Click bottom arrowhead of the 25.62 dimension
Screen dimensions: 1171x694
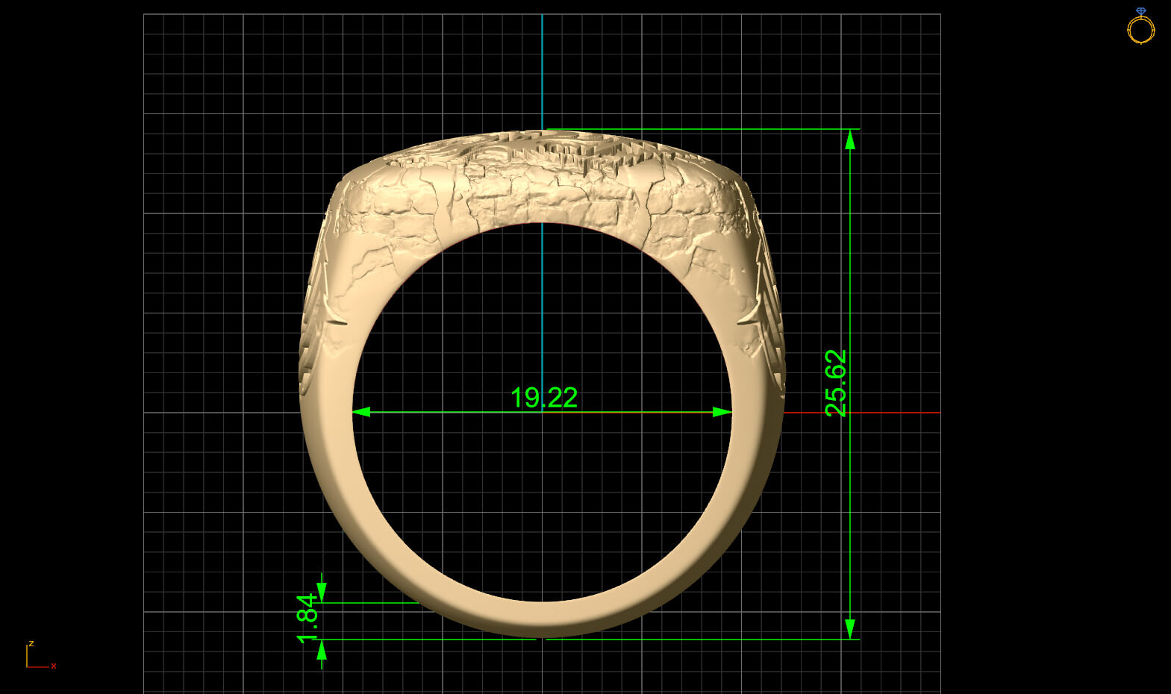click(x=849, y=628)
